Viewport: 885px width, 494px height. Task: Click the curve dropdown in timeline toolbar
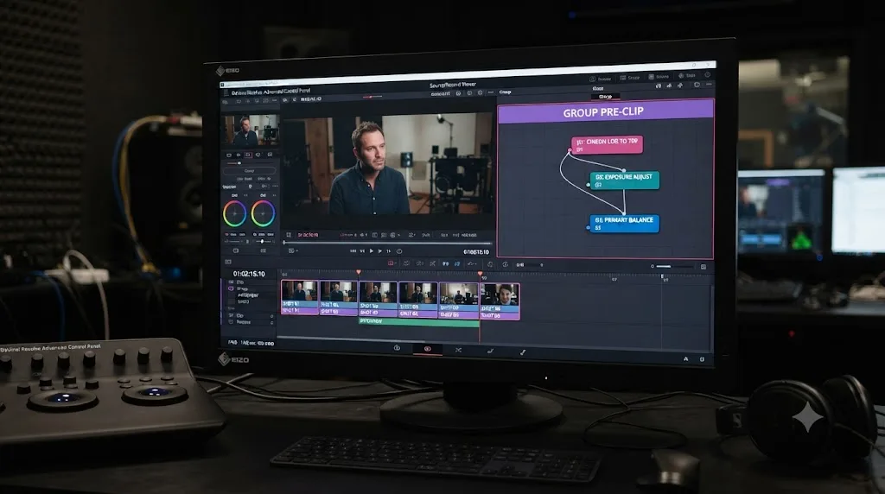(x=472, y=263)
